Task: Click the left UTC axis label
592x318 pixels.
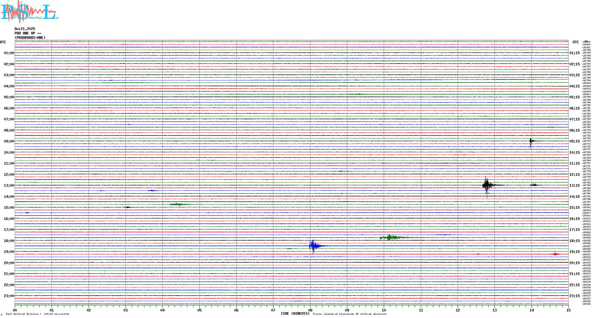Action: 3,42
